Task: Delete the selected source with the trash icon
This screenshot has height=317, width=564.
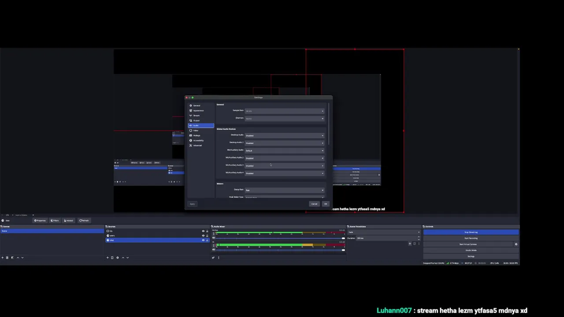Action: point(112,258)
